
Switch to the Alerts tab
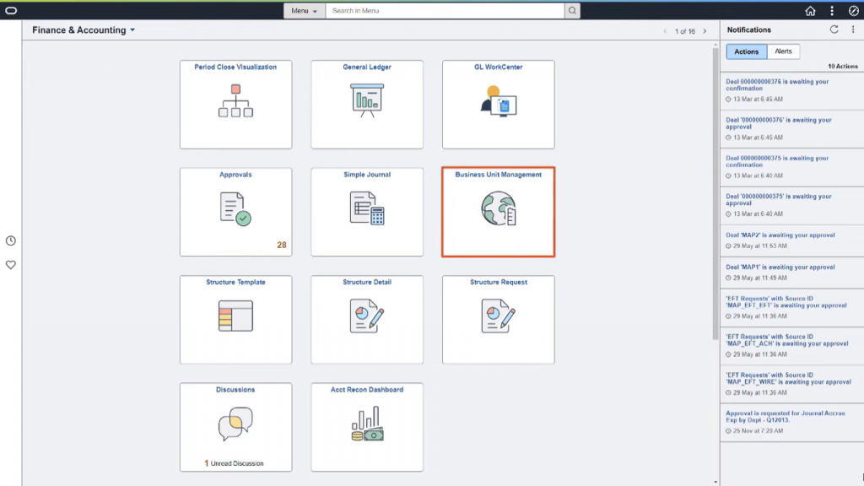click(x=783, y=51)
